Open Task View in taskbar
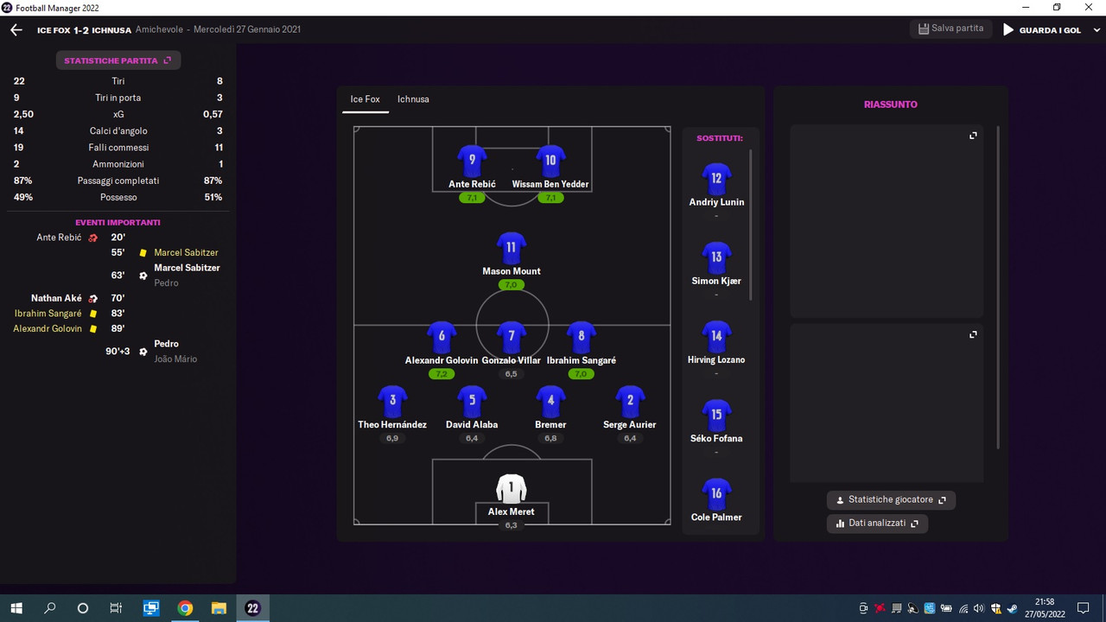The image size is (1106, 622). (x=116, y=608)
